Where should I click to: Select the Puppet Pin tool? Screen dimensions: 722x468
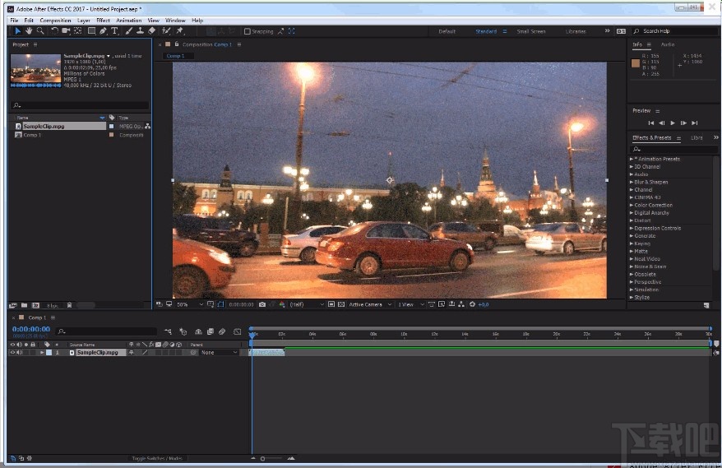pyautogui.click(x=180, y=31)
